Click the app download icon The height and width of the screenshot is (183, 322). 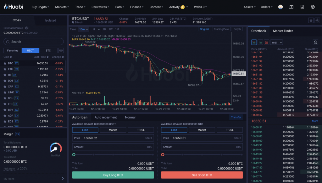tap(302, 7)
